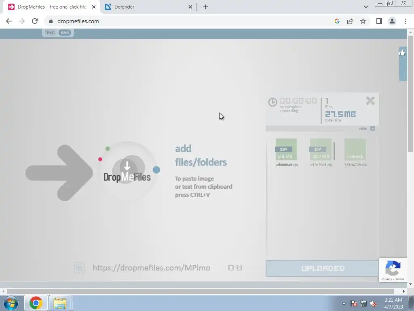The height and width of the screenshot is (311, 414).
Task: Close the upload panel with X
Action: [370, 101]
